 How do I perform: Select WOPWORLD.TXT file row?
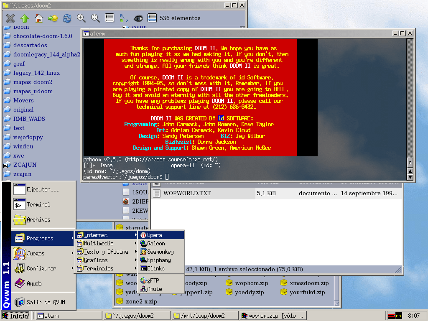277,193
